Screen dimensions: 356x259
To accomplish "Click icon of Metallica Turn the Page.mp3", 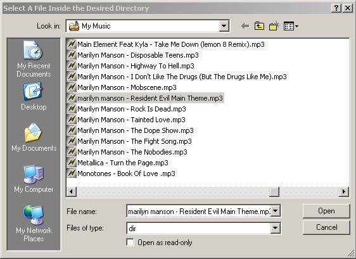I will (72, 162).
